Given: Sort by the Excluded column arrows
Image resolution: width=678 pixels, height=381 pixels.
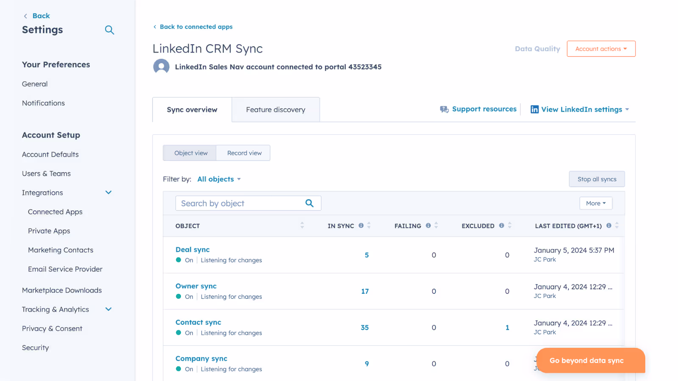Looking at the screenshot, I should (x=510, y=226).
